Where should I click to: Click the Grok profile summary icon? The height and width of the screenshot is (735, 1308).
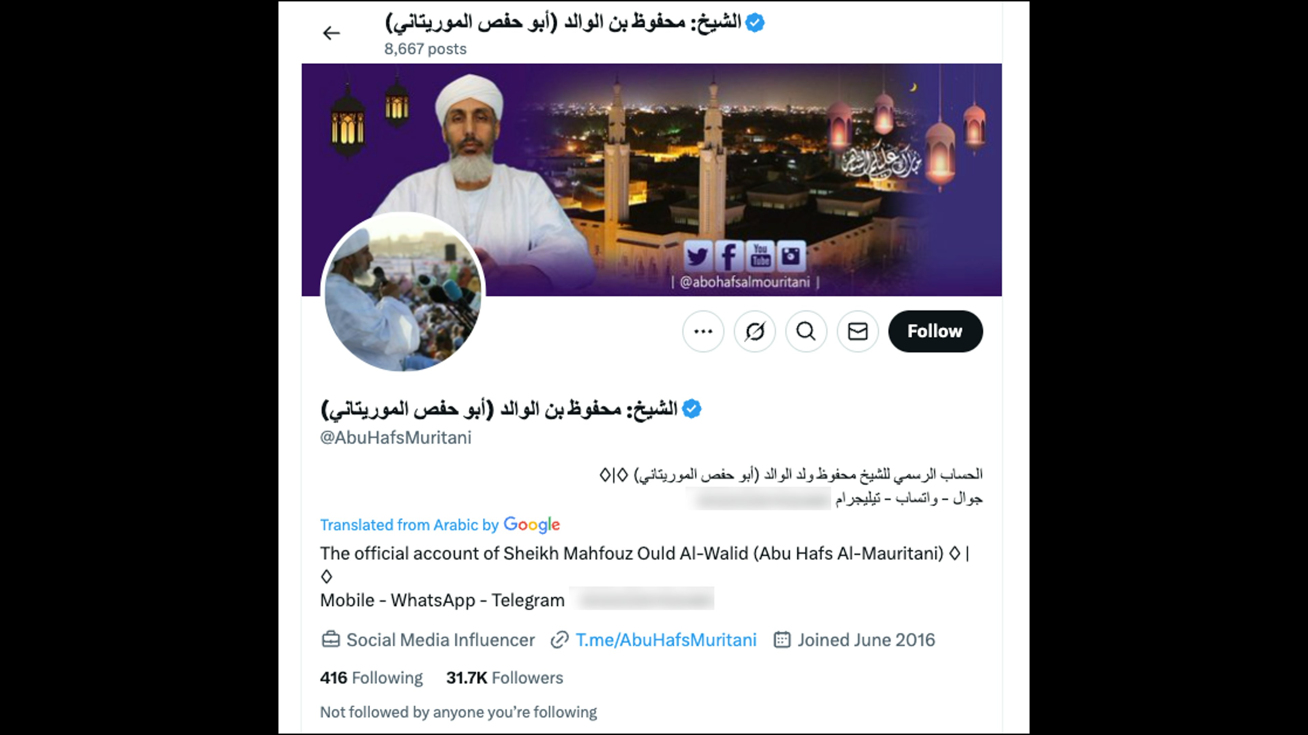(754, 331)
